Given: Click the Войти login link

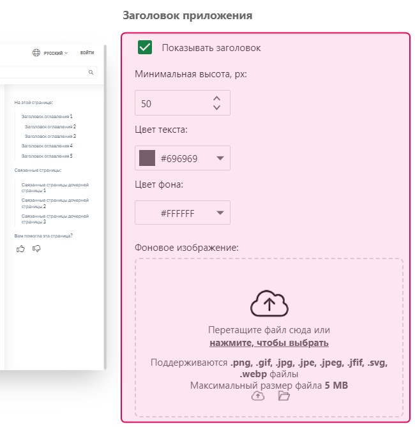Looking at the screenshot, I should [87, 53].
